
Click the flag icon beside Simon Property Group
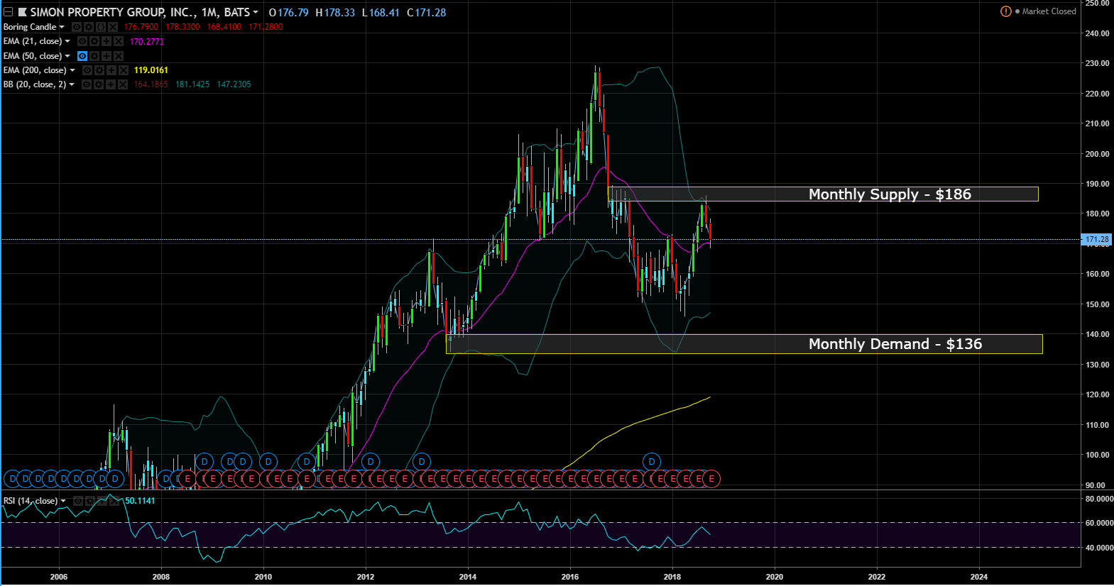[x=23, y=12]
